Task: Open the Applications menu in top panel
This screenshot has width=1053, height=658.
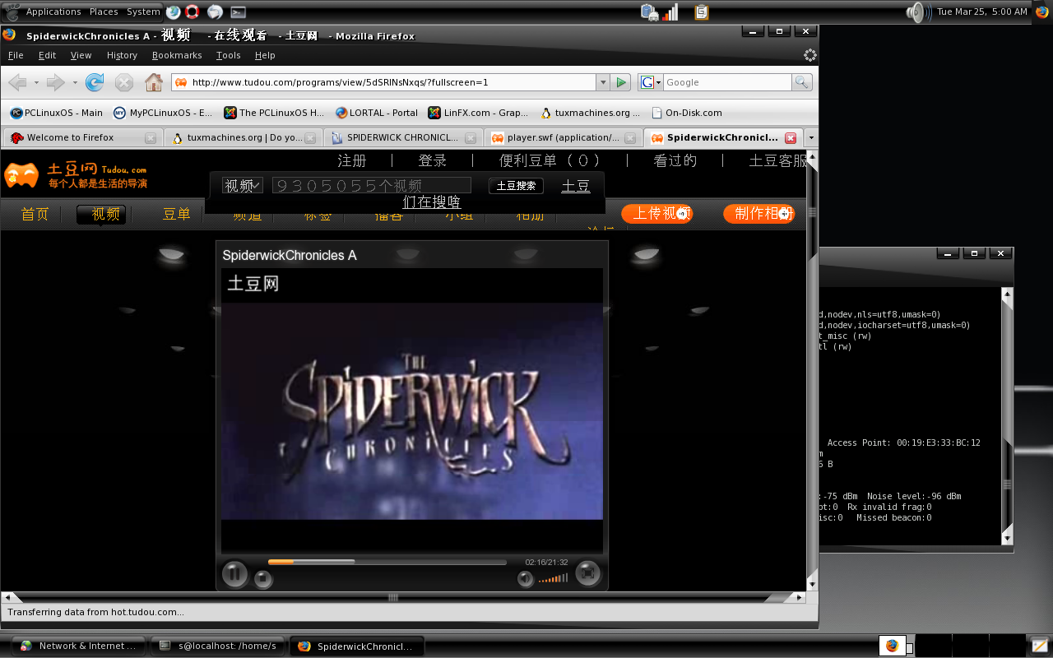Action: point(53,12)
